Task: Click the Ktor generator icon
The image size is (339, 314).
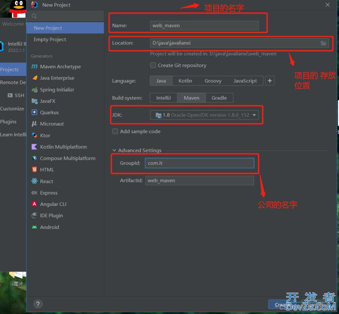Action: click(x=34, y=135)
